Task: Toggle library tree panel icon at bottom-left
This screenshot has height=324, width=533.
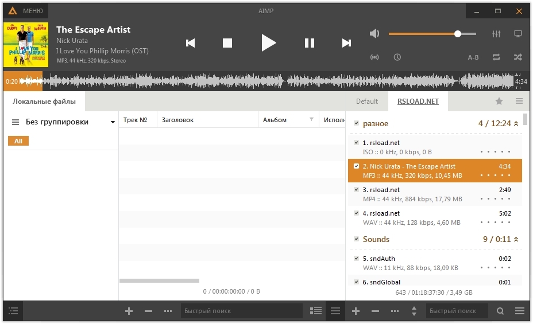Action: point(13,311)
